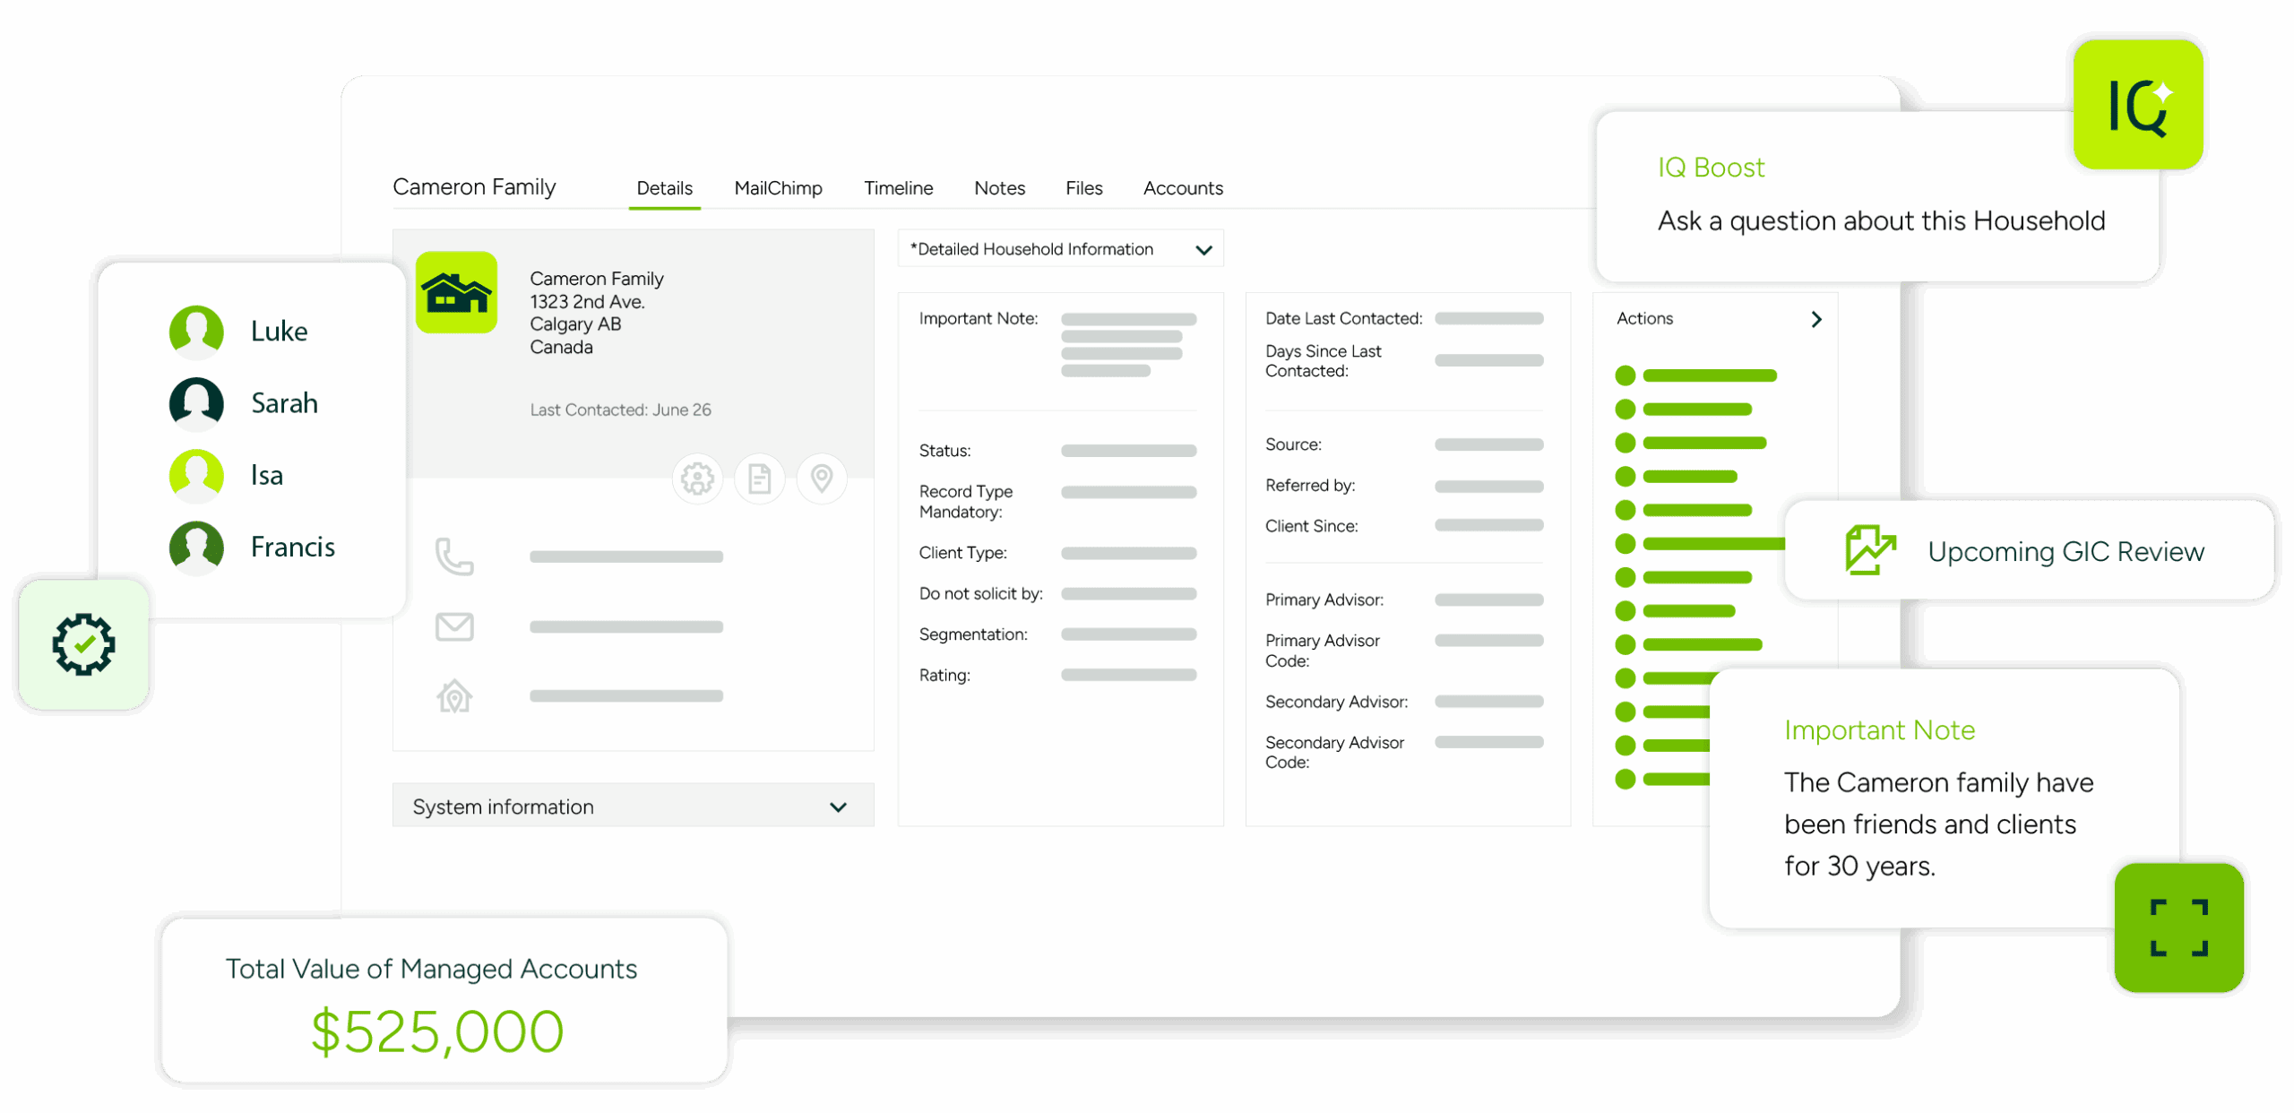Screen dimensions: 2294x1113
Task: Click the green house household icon
Action: [456, 292]
